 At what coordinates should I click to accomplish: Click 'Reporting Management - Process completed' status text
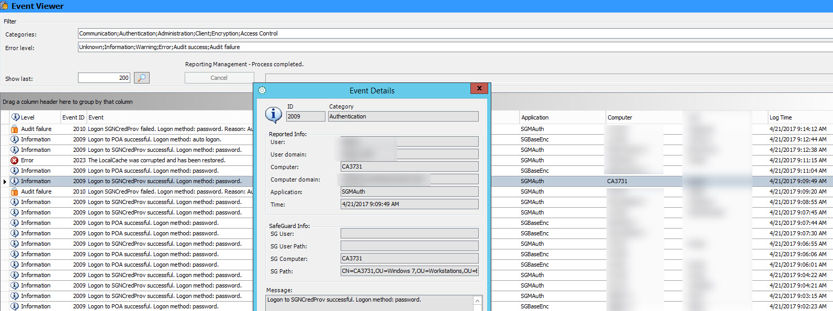(244, 64)
